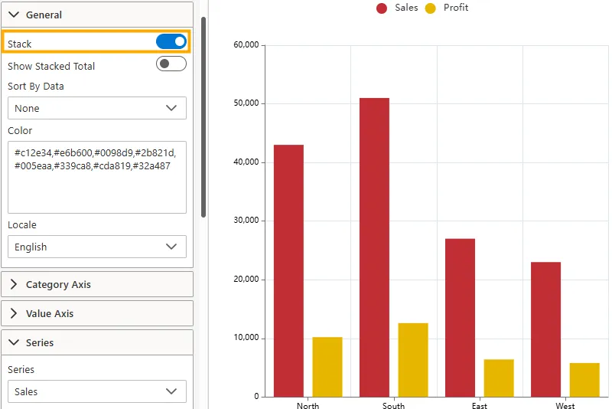Select the West Sales red bar
The height and width of the screenshot is (409, 612).
point(545,329)
